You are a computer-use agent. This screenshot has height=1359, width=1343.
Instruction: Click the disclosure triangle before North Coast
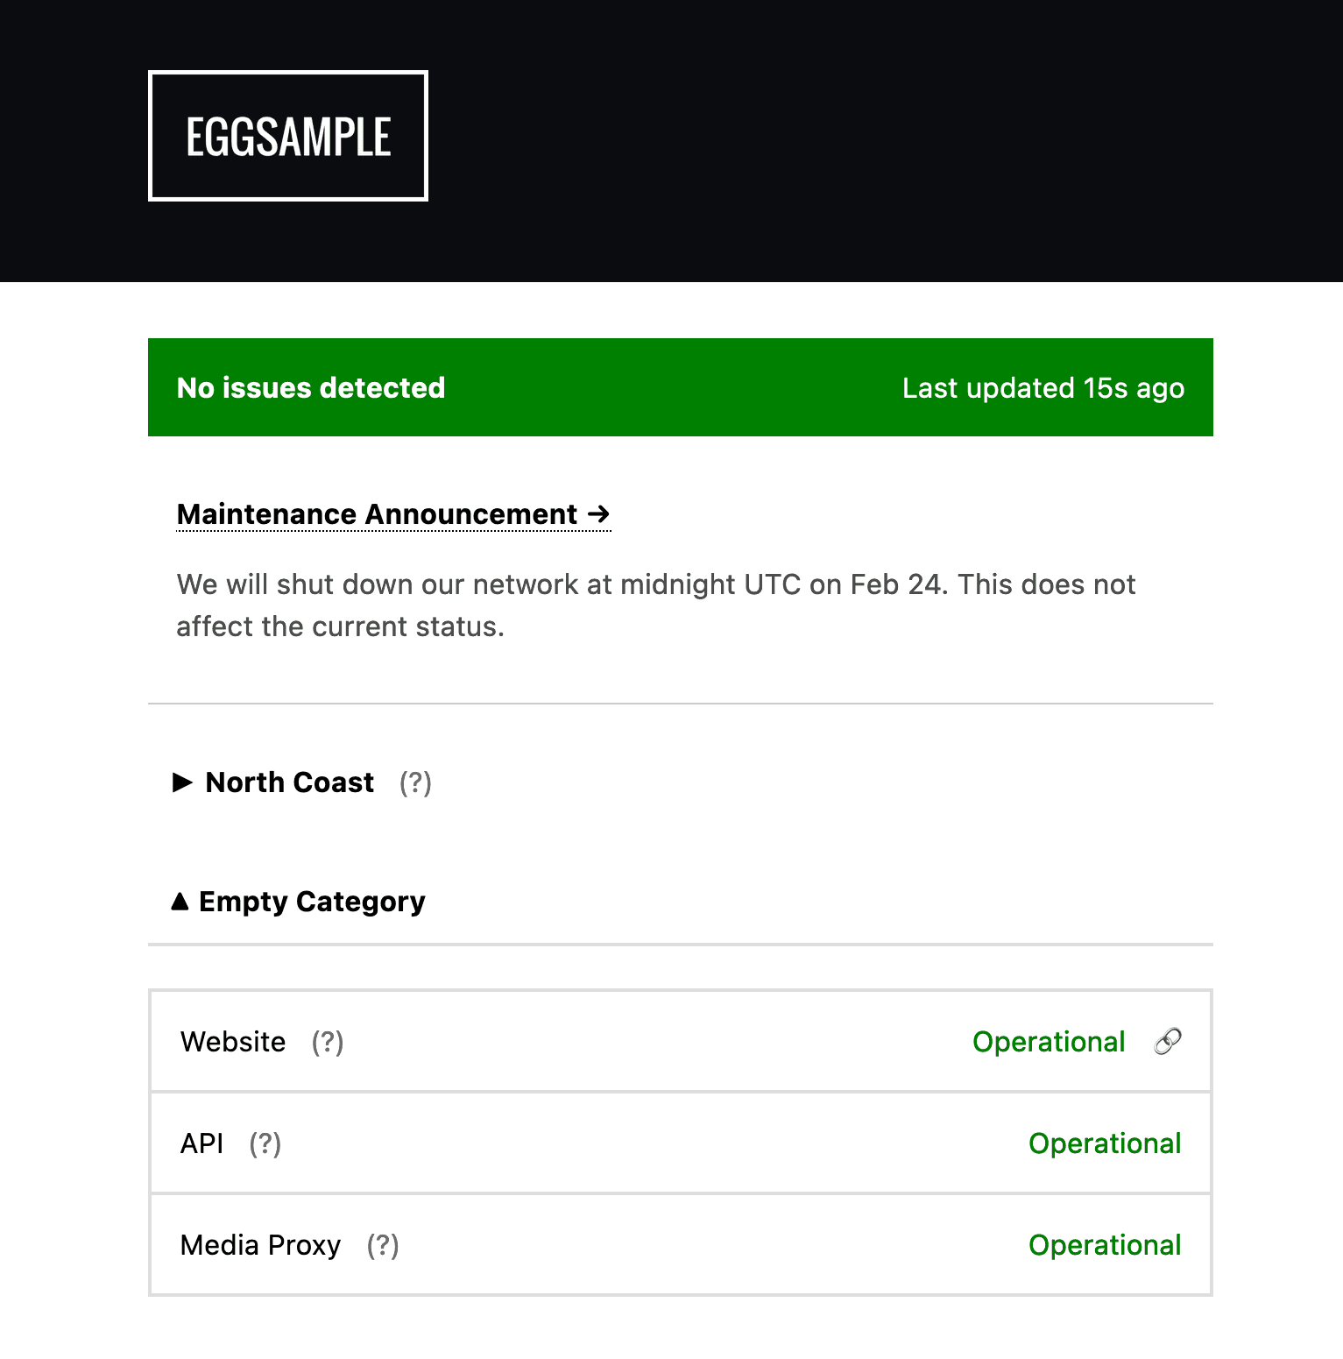coord(183,783)
